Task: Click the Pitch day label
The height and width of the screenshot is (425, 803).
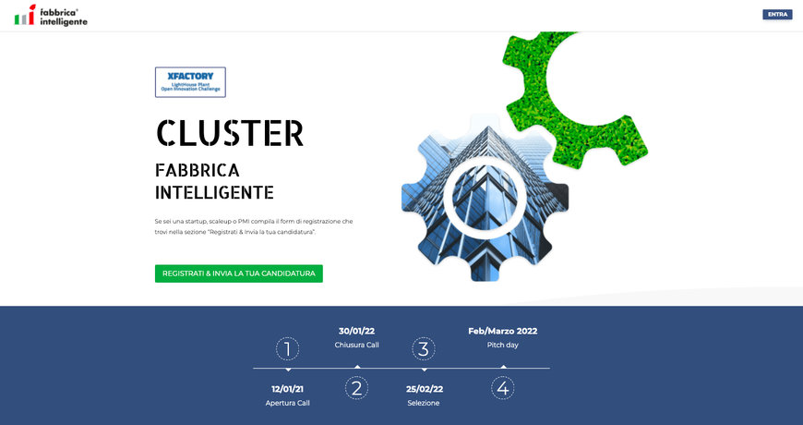Action: [x=503, y=345]
